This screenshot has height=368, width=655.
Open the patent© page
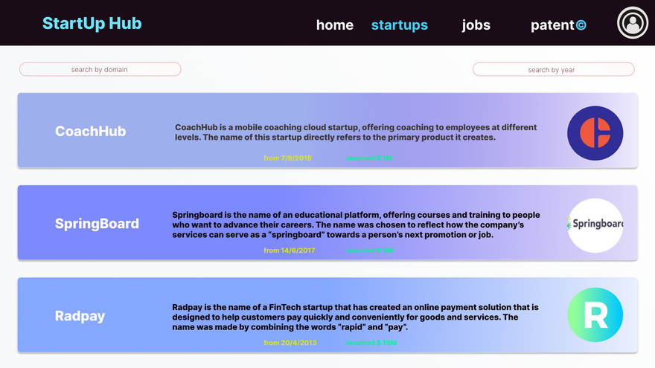[x=558, y=25]
